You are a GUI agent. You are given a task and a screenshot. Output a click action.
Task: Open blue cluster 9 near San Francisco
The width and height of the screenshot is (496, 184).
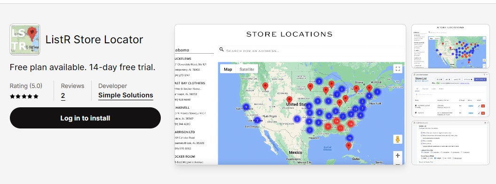tap(246, 107)
